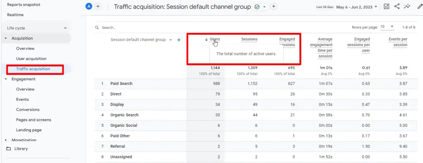Image resolution: width=423 pixels, height=163 pixels.
Task: Open the Landing page report
Action: point(29,130)
